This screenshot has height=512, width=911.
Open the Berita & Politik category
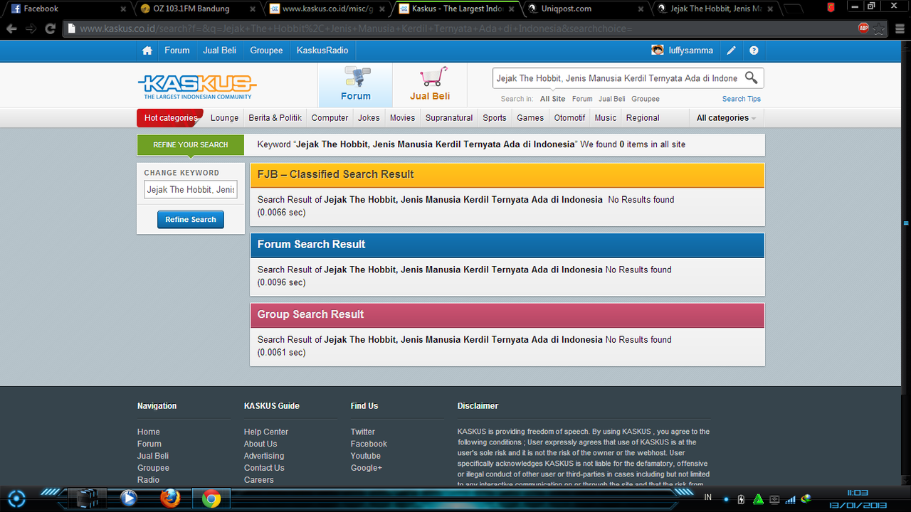(x=275, y=118)
